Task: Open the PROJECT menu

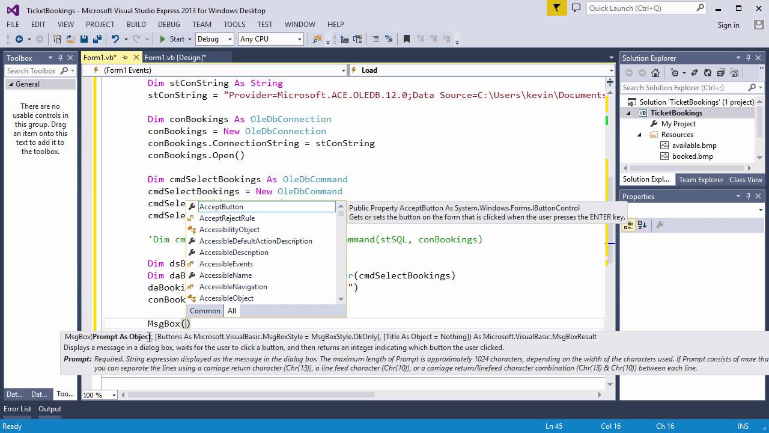Action: point(100,24)
